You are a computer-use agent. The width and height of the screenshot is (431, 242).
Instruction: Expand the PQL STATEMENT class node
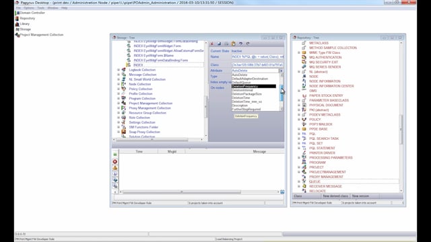point(299,148)
